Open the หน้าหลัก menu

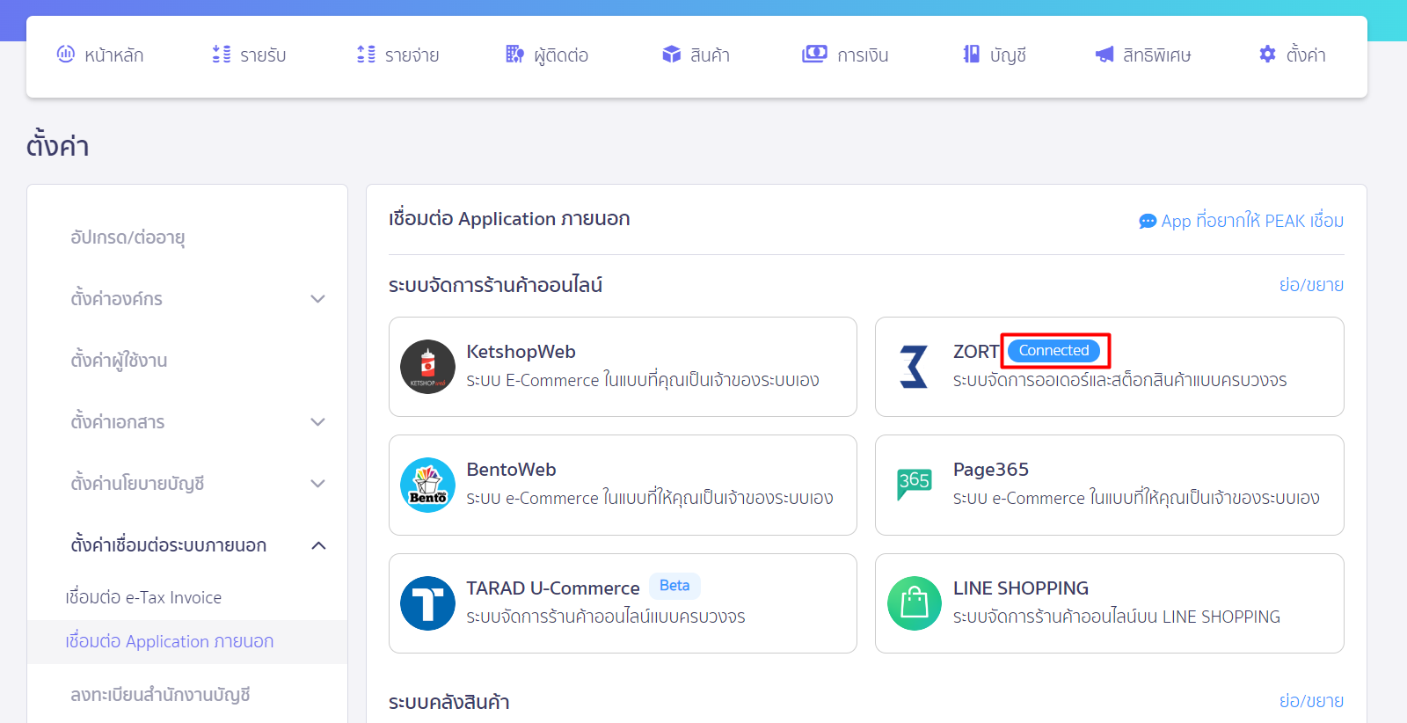[x=100, y=55]
